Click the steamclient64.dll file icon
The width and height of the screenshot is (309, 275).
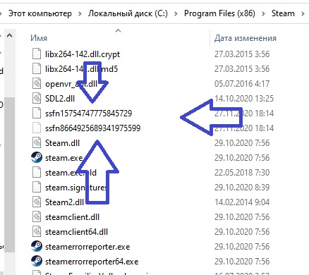pyautogui.click(x=37, y=232)
